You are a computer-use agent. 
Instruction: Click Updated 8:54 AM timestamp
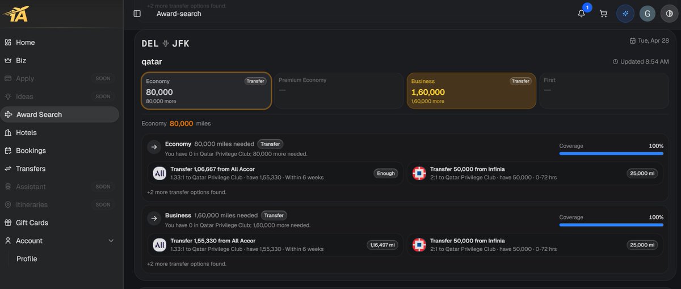point(641,61)
